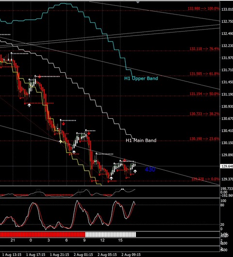Select the "132.118 --> 76.4%" Fibonacci label
Image resolution: width=233 pixels, height=257 pixels.
point(204,48)
